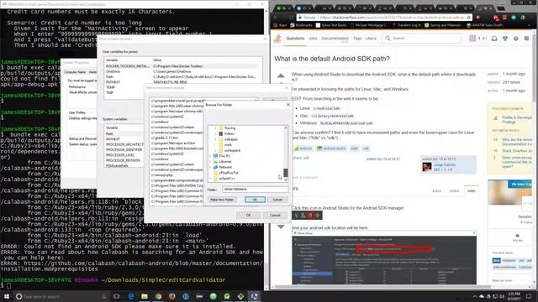The height and width of the screenshot is (302, 538).
Task: Open the Stack Overflow inbox icon
Action: click(494, 39)
